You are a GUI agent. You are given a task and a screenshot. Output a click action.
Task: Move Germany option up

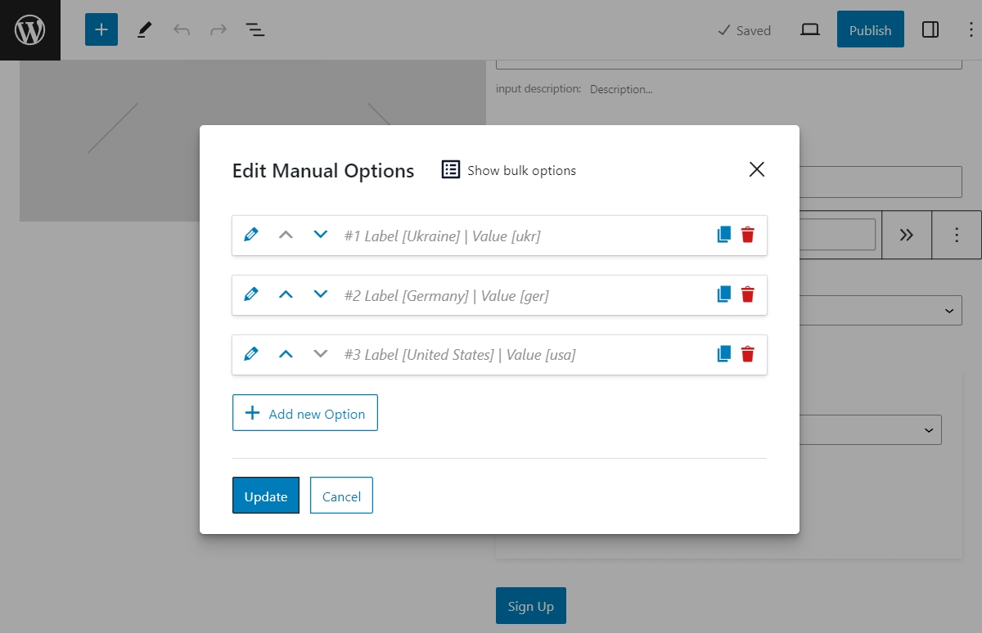[286, 294]
